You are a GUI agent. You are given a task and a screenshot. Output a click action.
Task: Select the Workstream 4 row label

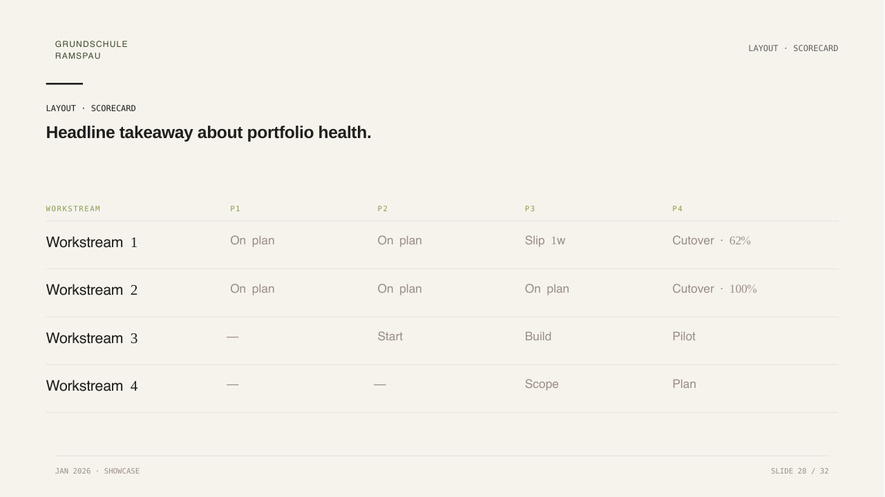92,386
